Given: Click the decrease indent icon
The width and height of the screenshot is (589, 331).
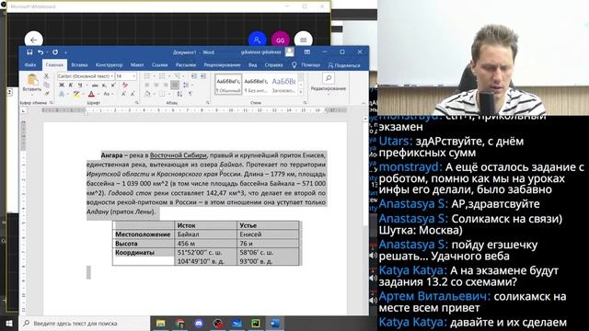Looking at the screenshot, I should coord(194,76).
